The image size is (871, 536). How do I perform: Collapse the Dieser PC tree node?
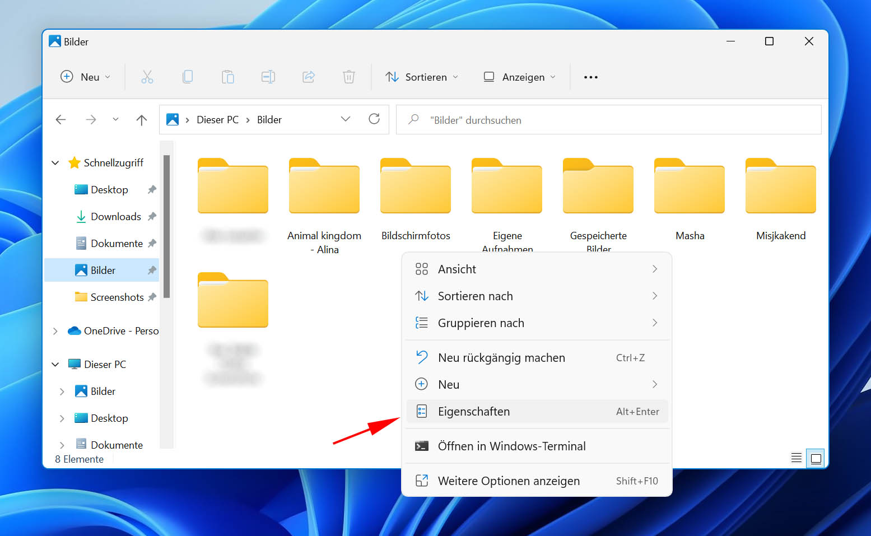click(x=55, y=365)
